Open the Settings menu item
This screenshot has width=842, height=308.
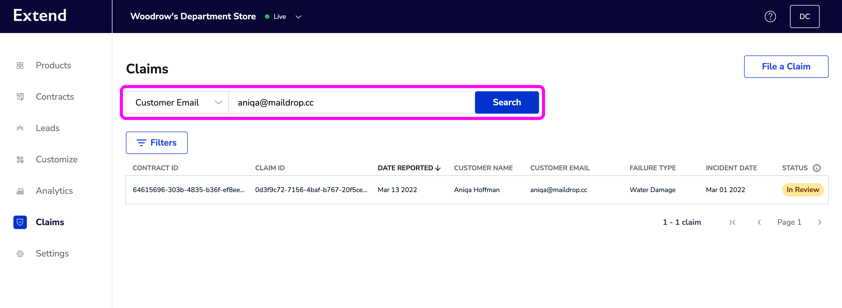click(x=52, y=254)
